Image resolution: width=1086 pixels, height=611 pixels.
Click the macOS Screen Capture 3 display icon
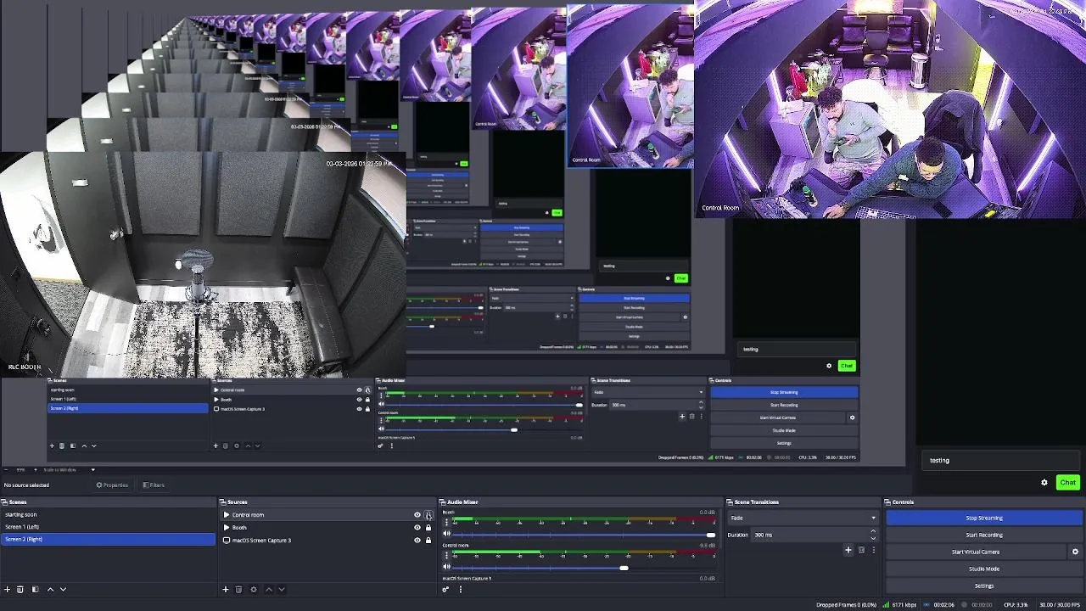click(227, 540)
